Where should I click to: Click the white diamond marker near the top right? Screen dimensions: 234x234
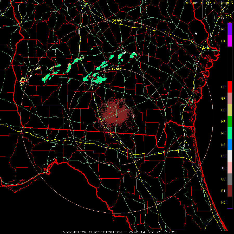click(196, 34)
